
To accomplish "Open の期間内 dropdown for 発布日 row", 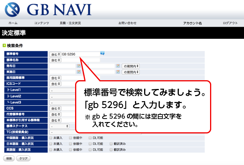I will point(131,66).
